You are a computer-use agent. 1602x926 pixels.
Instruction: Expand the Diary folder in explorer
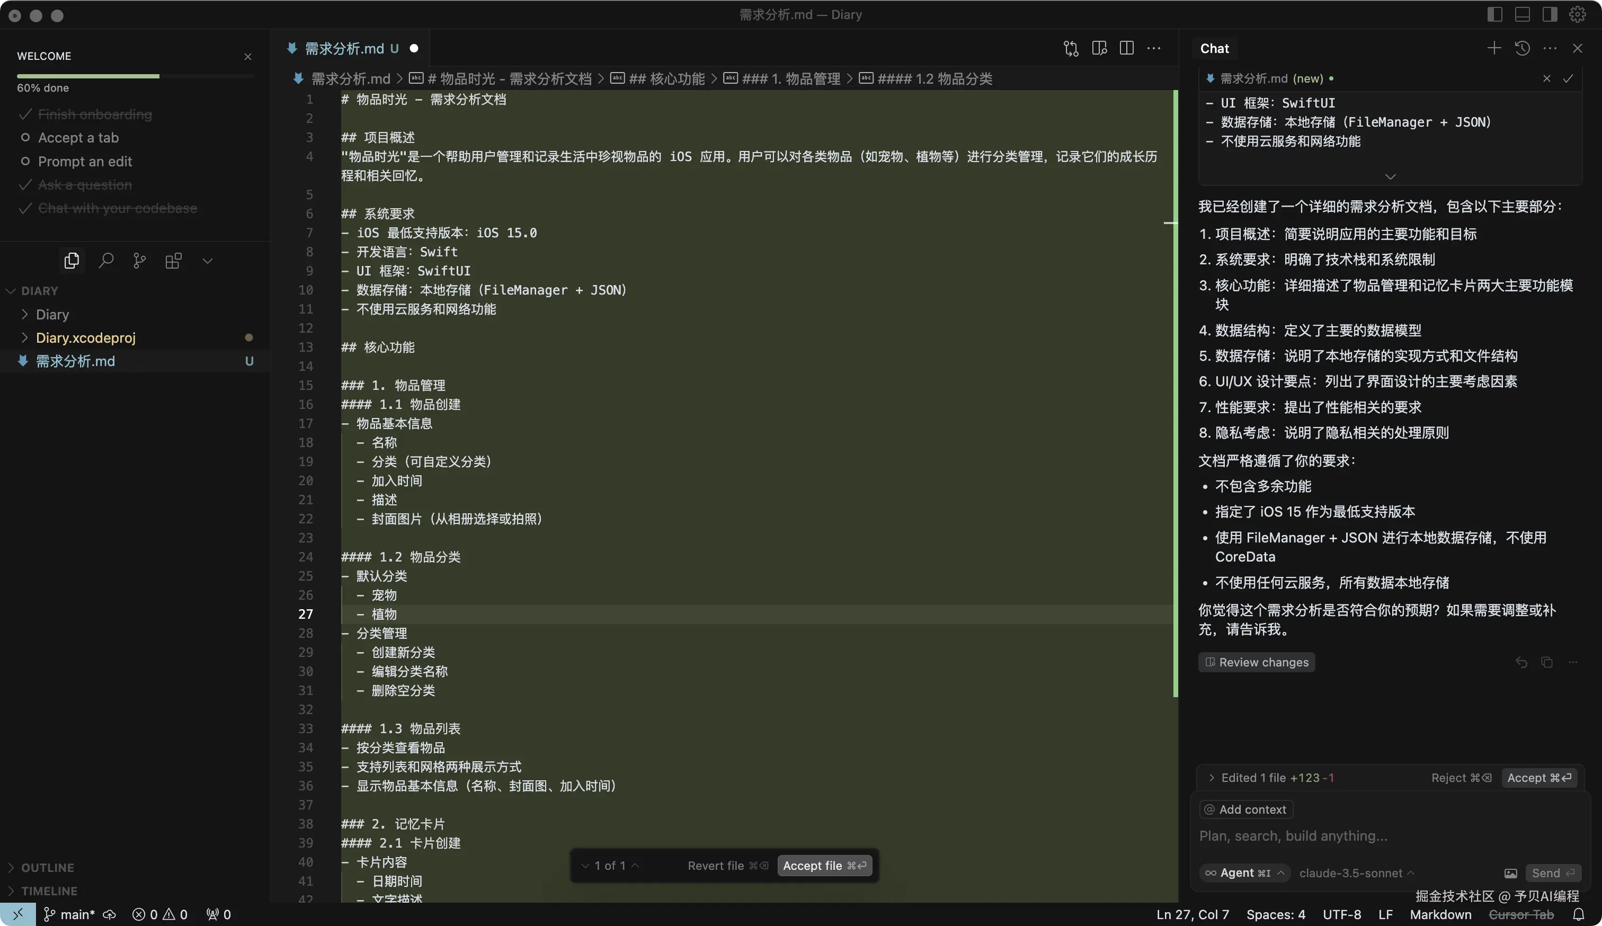pyautogui.click(x=52, y=314)
